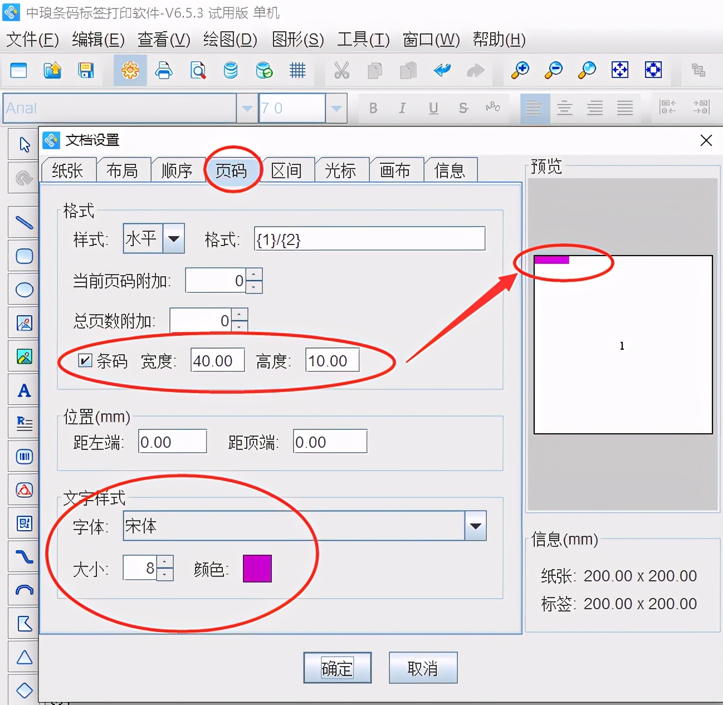Expand the toolbar font size dropdown
The width and height of the screenshot is (723, 705).
tap(336, 108)
